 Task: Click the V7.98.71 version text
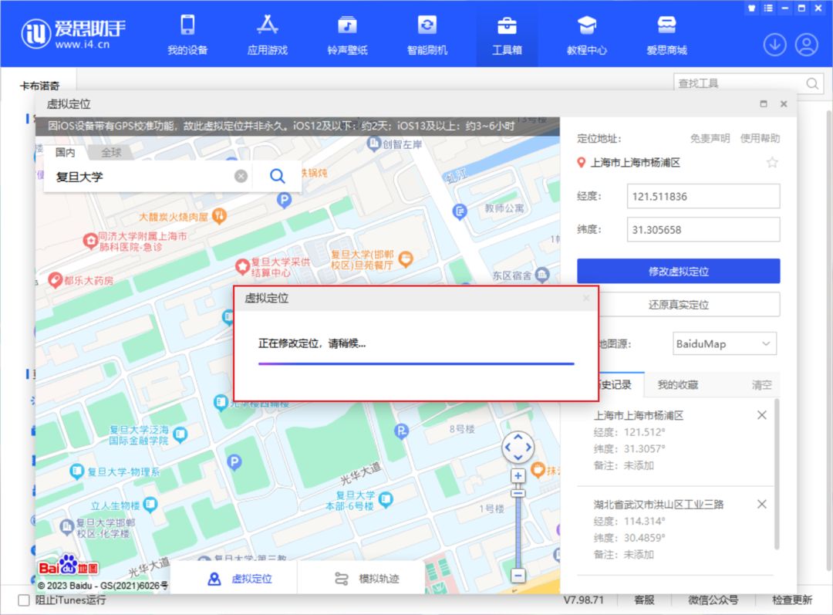(x=584, y=600)
